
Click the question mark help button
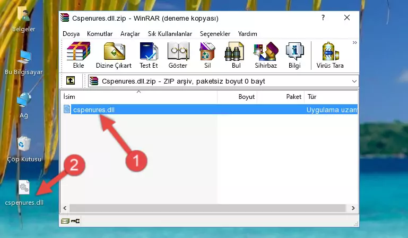[x=323, y=17]
